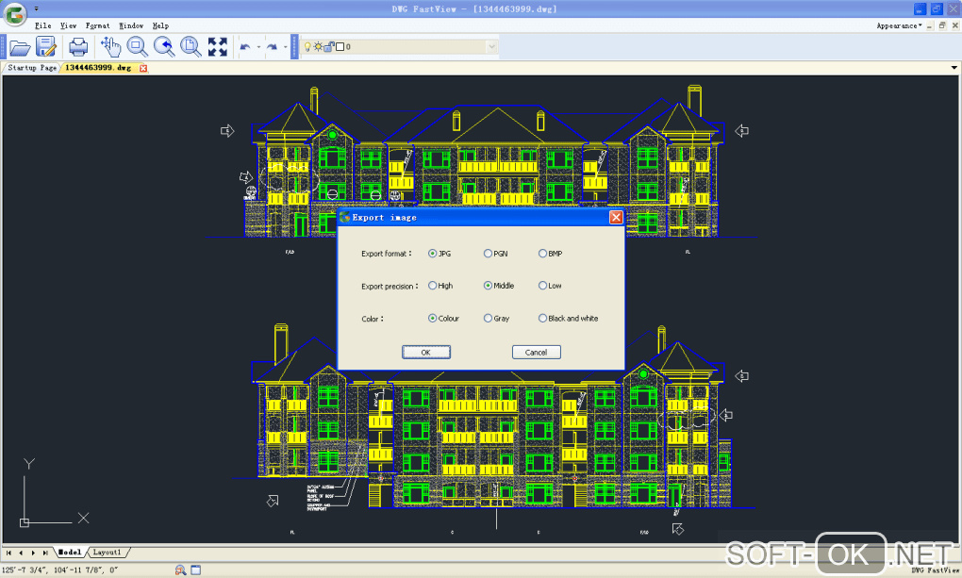Jump to first layout tab arrow

pyautogui.click(x=9, y=553)
